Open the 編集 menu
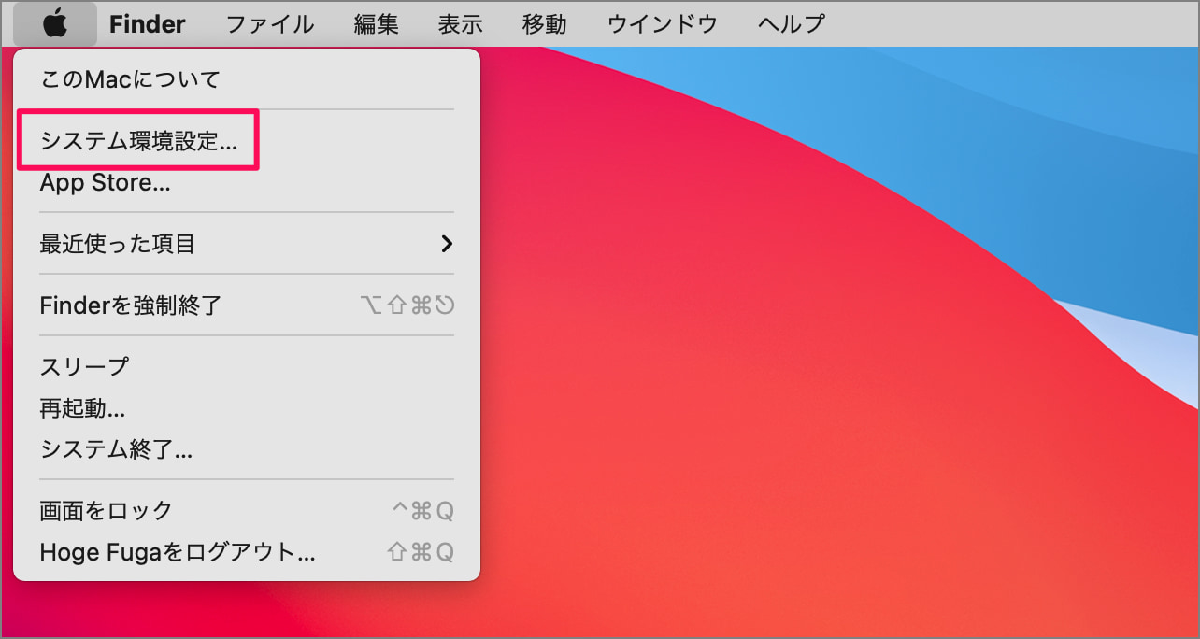Image resolution: width=1200 pixels, height=639 pixels. coord(375,23)
